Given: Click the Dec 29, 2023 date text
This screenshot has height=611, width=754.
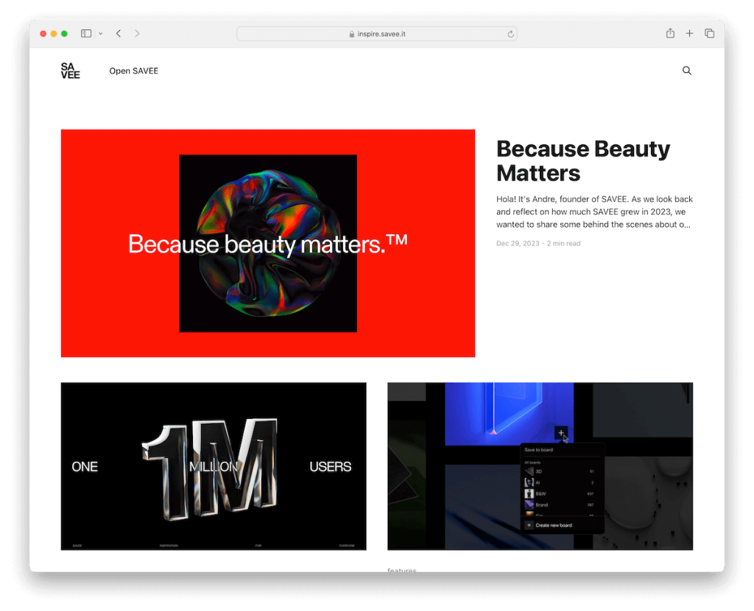Looking at the screenshot, I should (518, 244).
